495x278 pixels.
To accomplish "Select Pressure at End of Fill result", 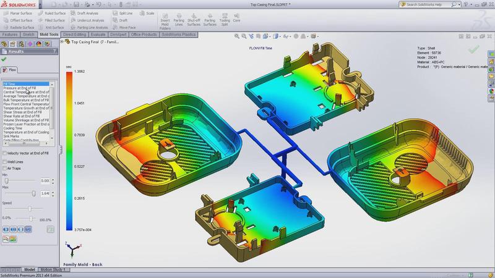I will pos(19,88).
